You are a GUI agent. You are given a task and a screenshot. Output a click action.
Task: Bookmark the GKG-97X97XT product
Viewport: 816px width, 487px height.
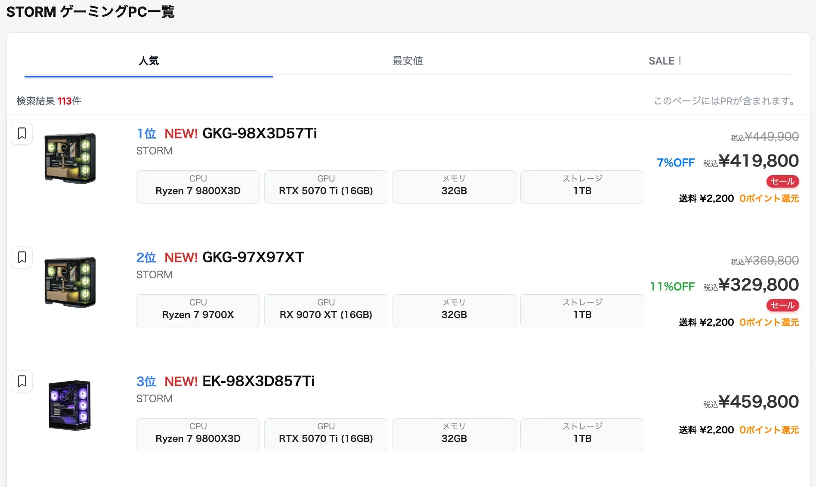[x=22, y=257]
